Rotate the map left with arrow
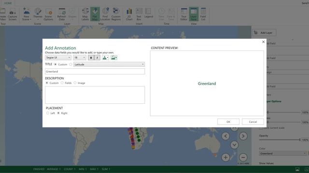 point(225,136)
